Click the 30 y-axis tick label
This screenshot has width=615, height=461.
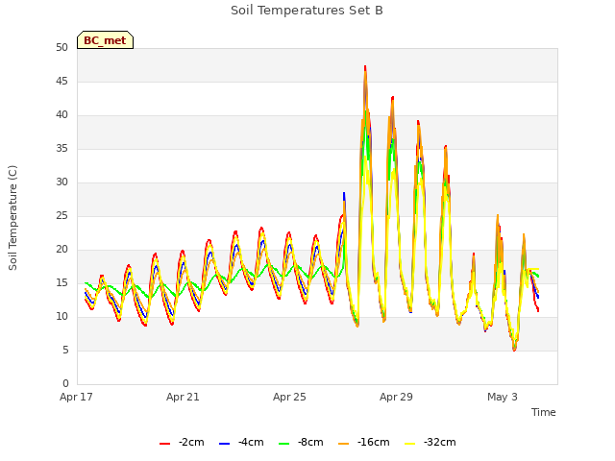click(61, 182)
